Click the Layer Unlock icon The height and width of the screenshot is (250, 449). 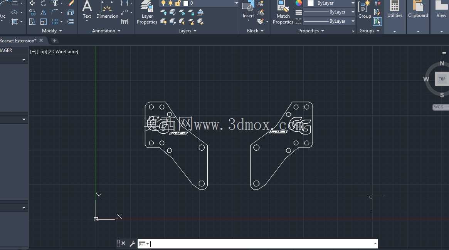coord(191,22)
